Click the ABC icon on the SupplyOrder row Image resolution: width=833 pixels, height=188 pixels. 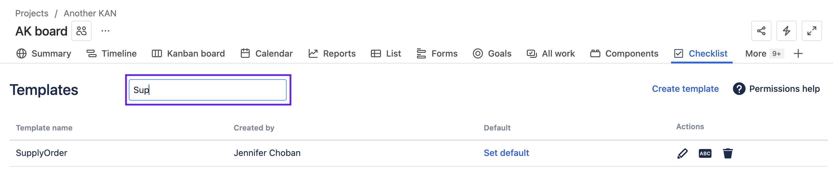705,153
